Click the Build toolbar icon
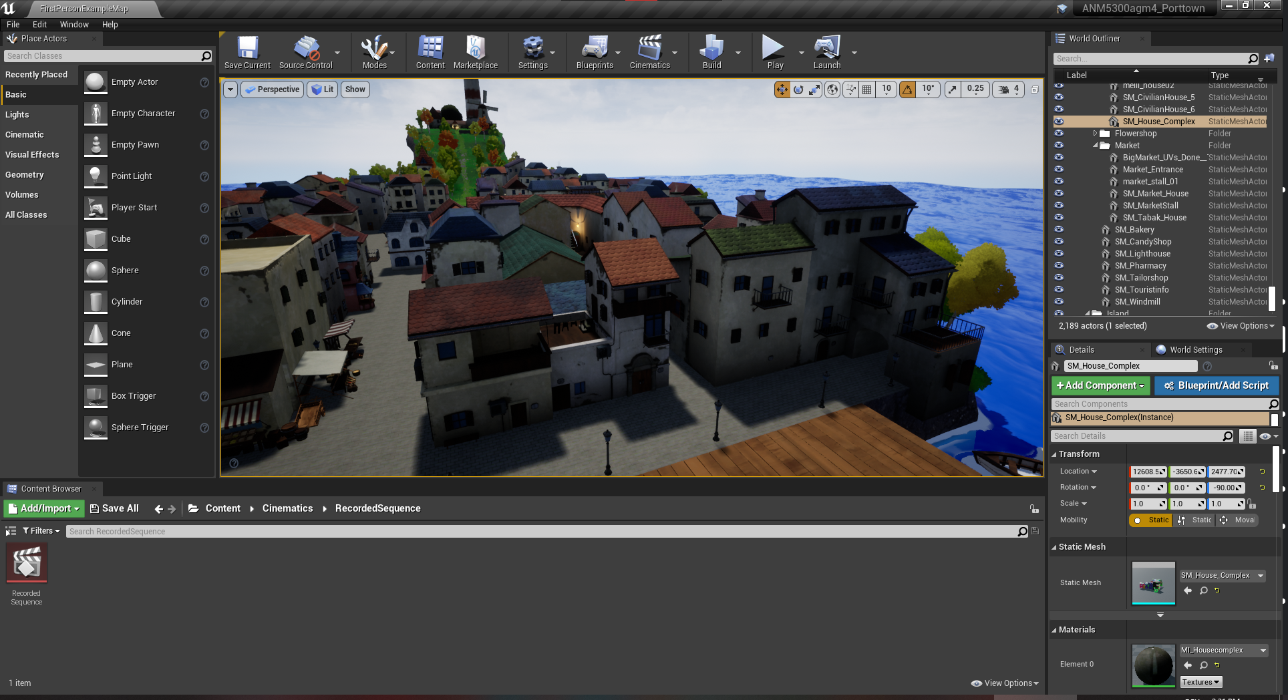 (712, 52)
